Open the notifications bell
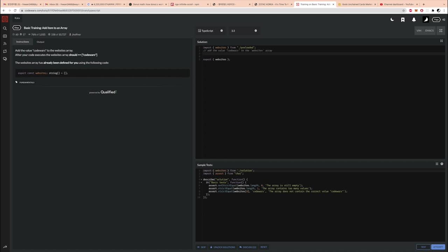Viewport: 448px width, 252px height. click(x=414, y=20)
